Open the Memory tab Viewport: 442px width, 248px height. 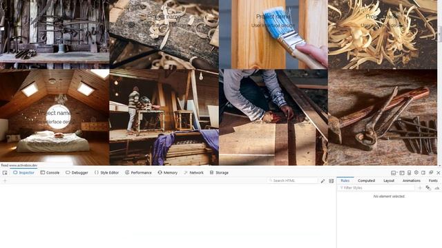coord(168,173)
